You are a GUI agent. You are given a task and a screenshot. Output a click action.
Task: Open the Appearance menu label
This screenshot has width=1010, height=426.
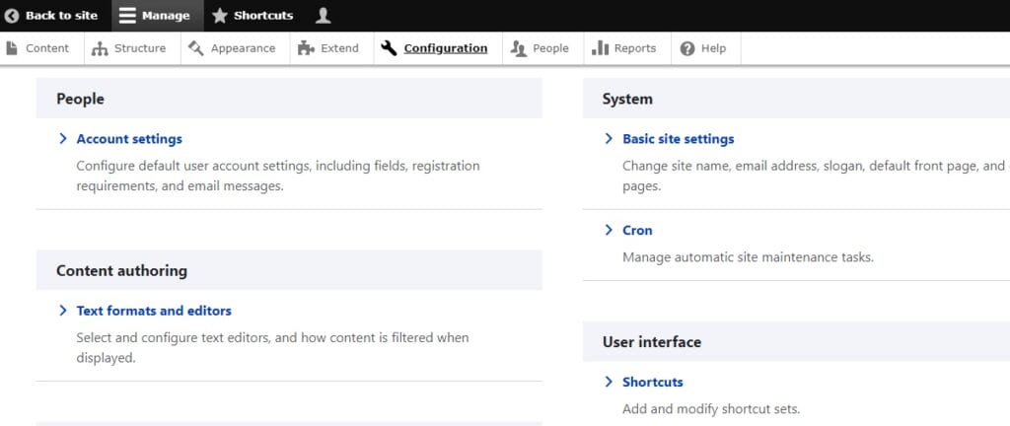[x=243, y=48]
